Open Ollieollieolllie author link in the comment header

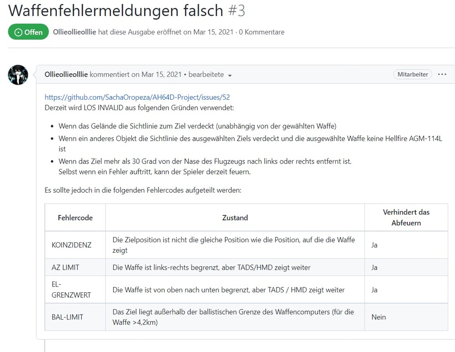[x=66, y=74]
